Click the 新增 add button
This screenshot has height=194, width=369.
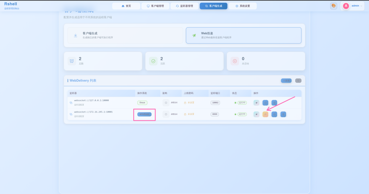[x=286, y=80]
